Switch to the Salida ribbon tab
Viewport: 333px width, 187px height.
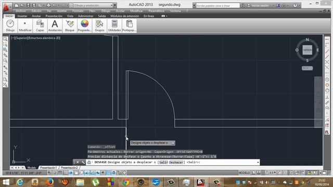click(x=102, y=16)
